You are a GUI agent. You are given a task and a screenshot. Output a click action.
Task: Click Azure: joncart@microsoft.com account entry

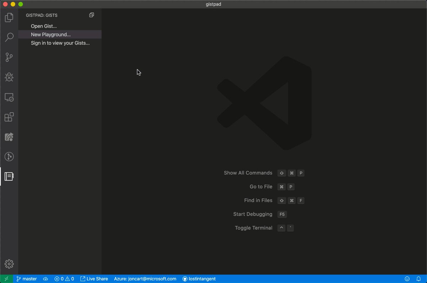click(x=145, y=279)
